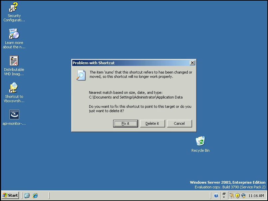Expand the taskbar toolbar options arrow
The width and height of the screenshot is (268, 201).
(x=224, y=196)
